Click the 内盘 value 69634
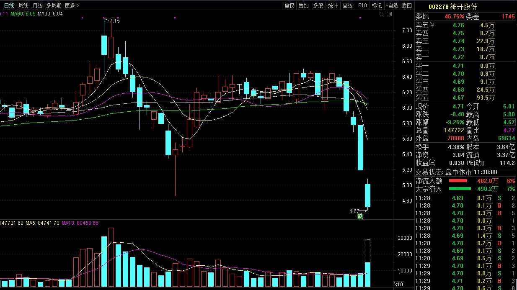The image size is (517, 290). click(x=507, y=138)
